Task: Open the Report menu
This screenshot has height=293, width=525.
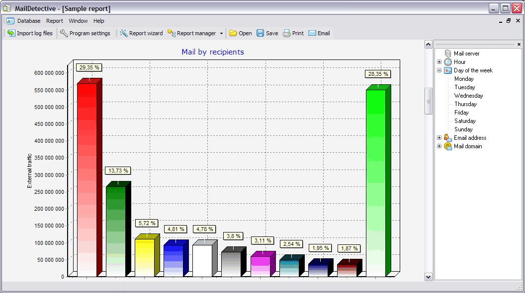Action: tap(55, 21)
